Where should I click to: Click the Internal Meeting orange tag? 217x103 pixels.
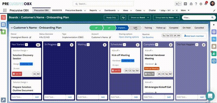(x=152, y=68)
